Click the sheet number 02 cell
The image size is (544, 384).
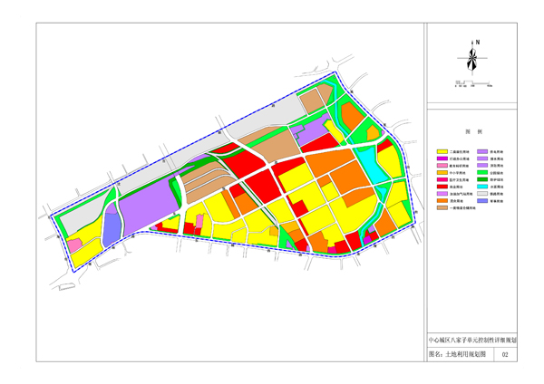pyautogui.click(x=506, y=355)
